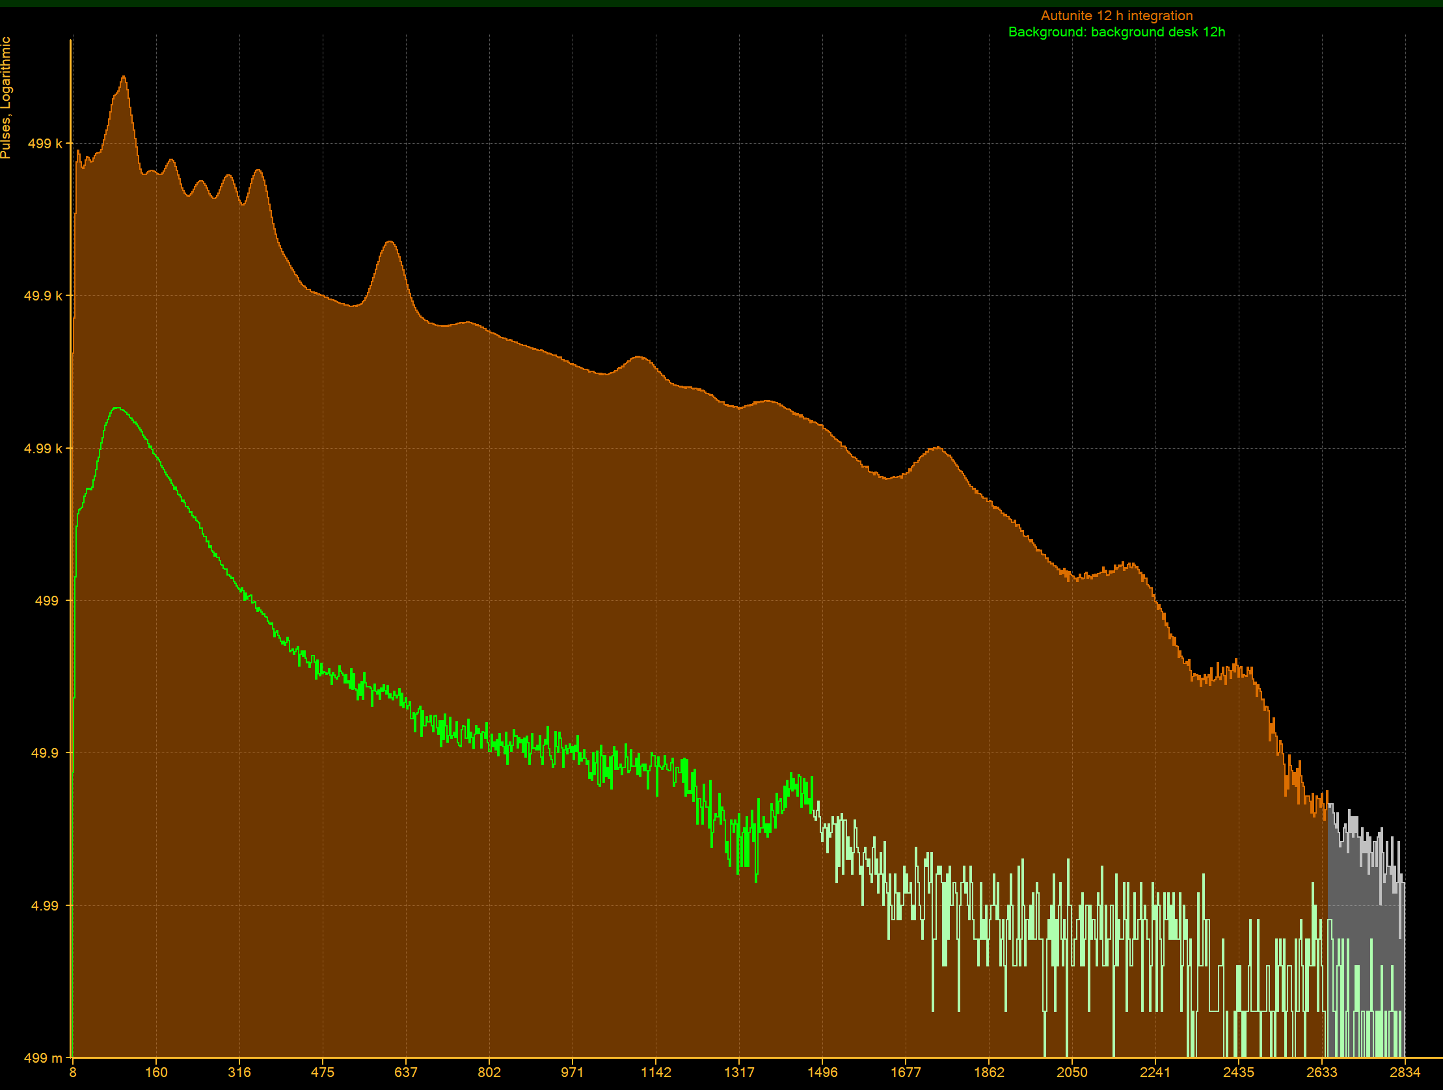Click the 4.99 y-axis label
This screenshot has height=1090, width=1443.
point(44,905)
